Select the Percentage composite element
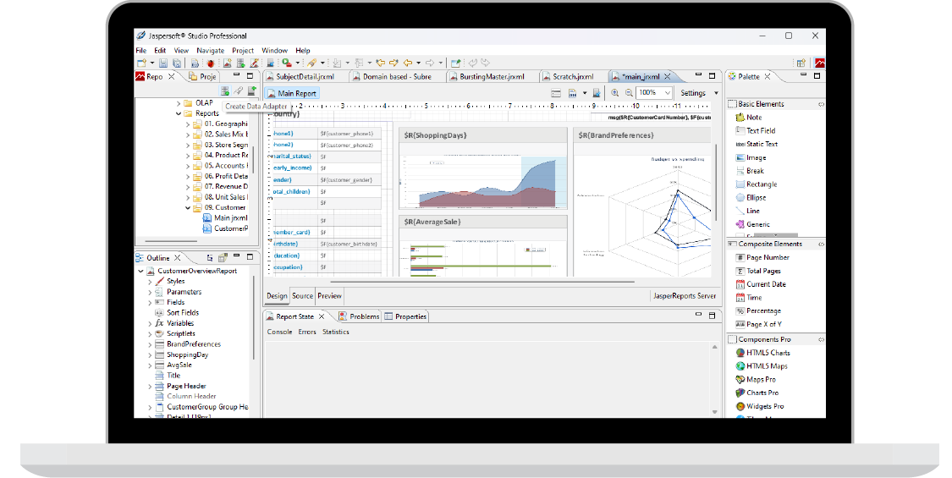Image resolution: width=952 pixels, height=478 pixels. pyautogui.click(x=759, y=311)
